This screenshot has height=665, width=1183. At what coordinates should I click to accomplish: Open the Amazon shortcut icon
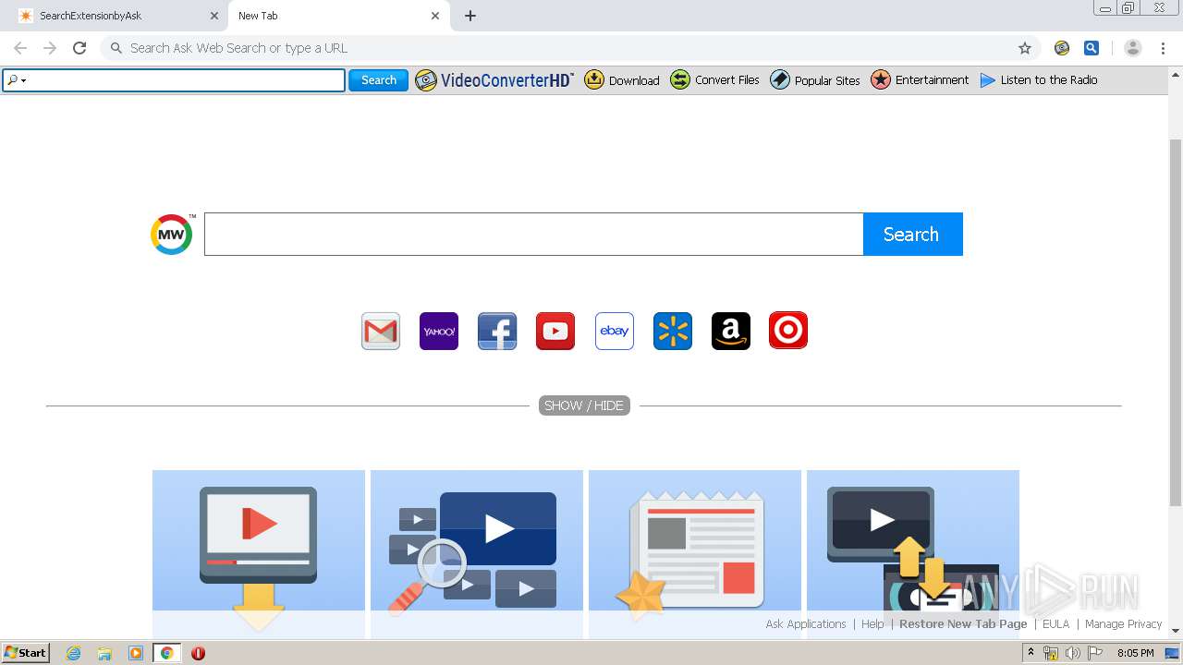pyautogui.click(x=731, y=331)
